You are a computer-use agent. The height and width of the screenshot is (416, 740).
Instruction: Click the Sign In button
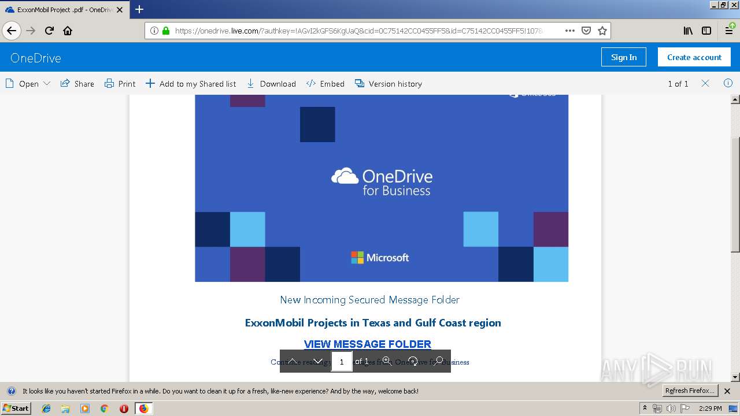pyautogui.click(x=624, y=57)
